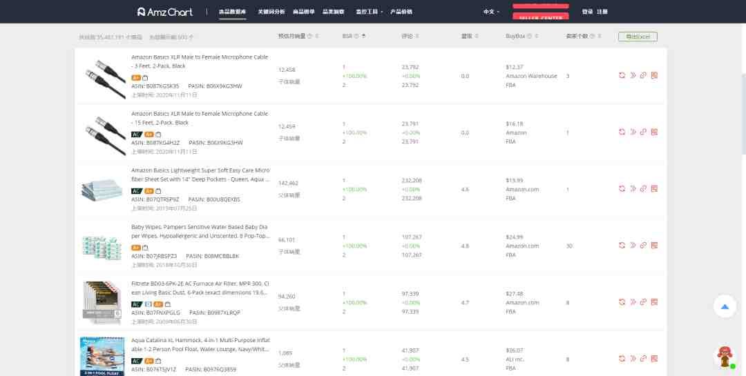Click calendar icon under XLR 3 Feet title

click(146, 77)
